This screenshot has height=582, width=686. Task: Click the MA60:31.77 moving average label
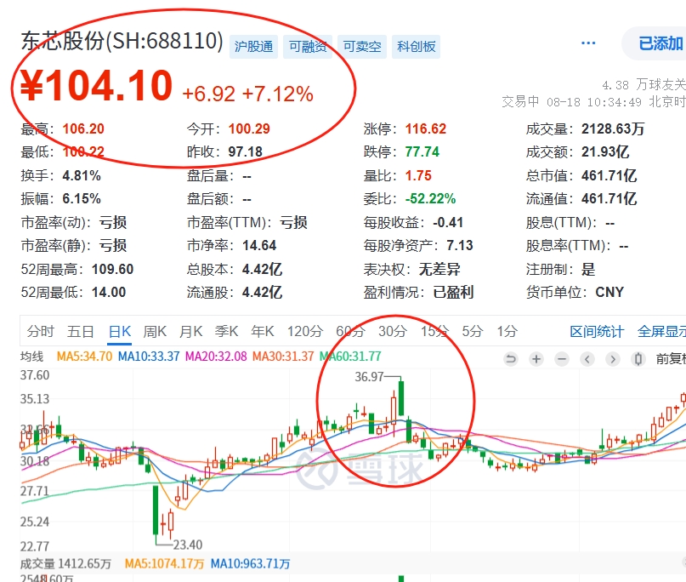350,357
